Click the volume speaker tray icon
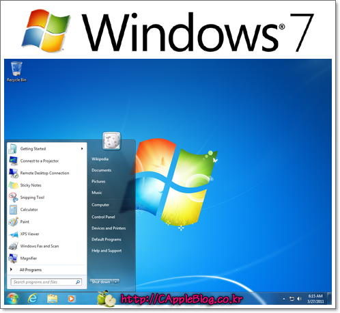The image size is (340, 313). pos(300,299)
